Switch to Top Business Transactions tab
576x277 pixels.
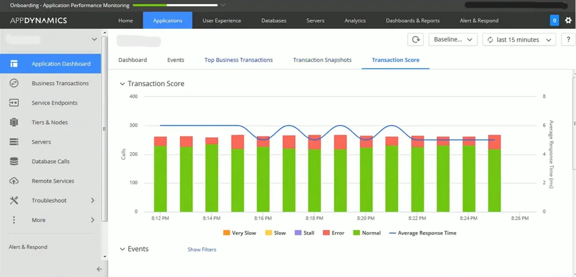[239, 60]
